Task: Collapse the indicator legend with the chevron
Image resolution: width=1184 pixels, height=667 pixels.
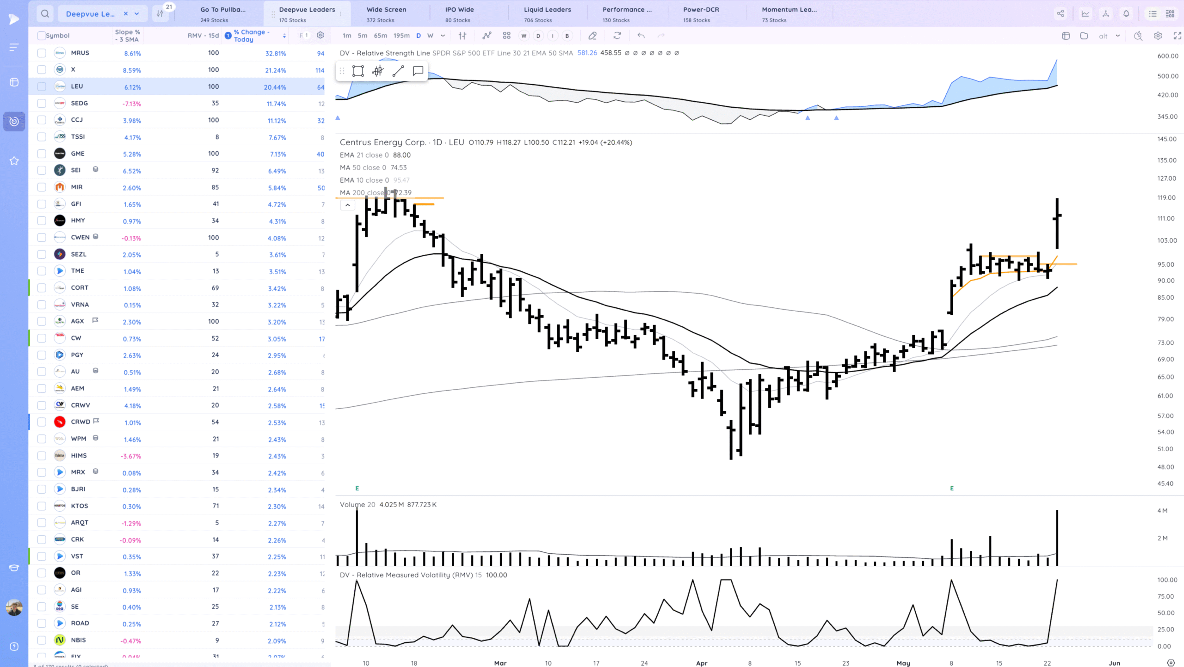Action: [347, 204]
